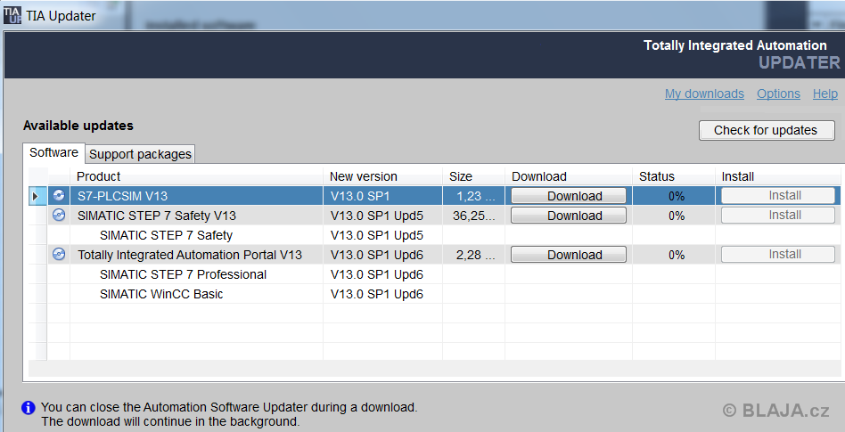Screen dimensions: 845x432
Task: Click the 0% status of S7-PLCSIM V13
Action: [x=674, y=196]
